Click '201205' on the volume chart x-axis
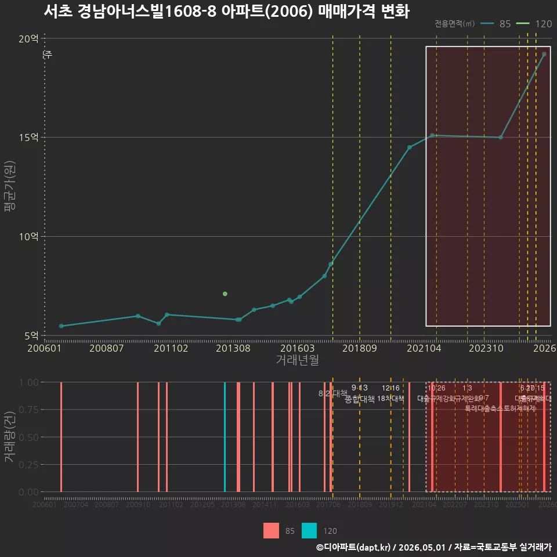This screenshot has height=557, width=557. [202, 504]
